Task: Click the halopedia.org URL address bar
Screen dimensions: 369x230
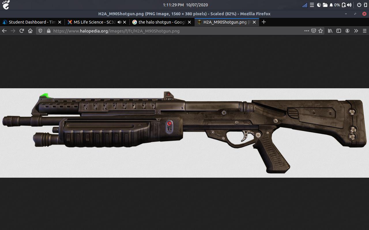Action: click(180, 31)
